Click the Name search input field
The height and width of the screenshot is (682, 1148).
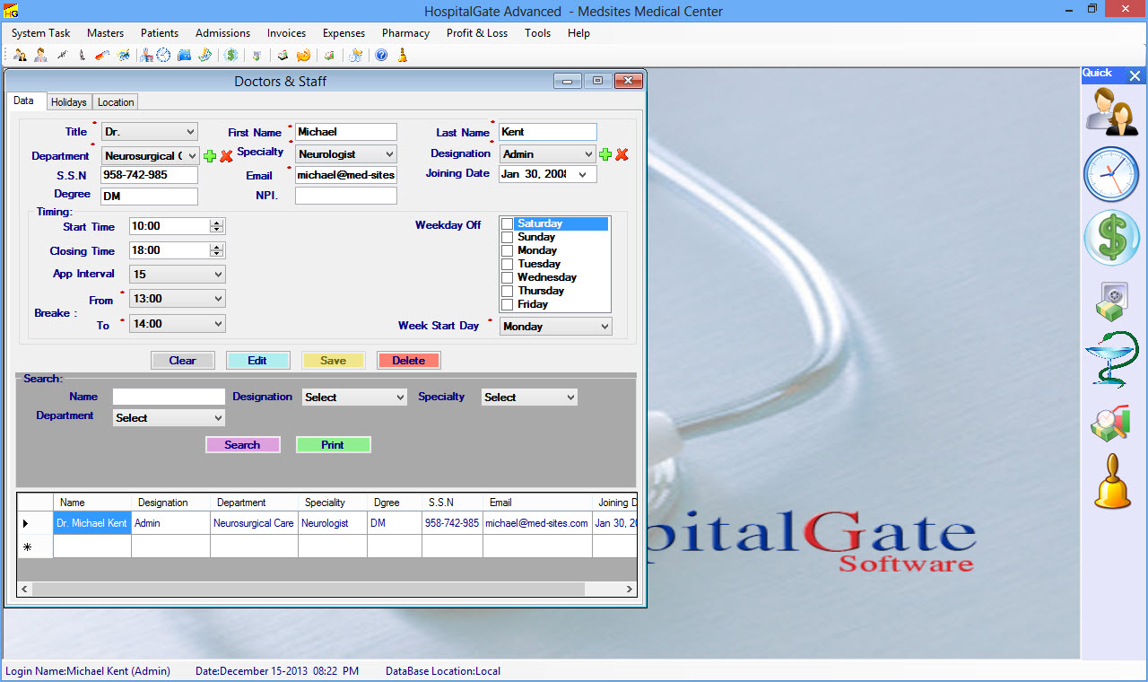pyautogui.click(x=169, y=397)
